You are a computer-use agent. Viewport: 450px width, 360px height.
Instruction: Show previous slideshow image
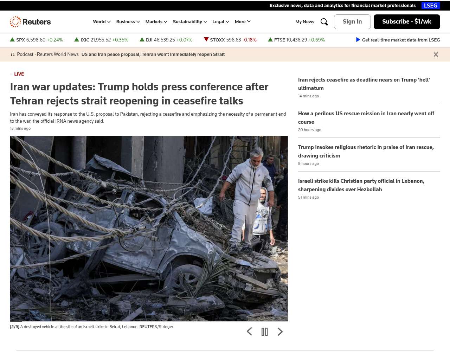click(249, 332)
